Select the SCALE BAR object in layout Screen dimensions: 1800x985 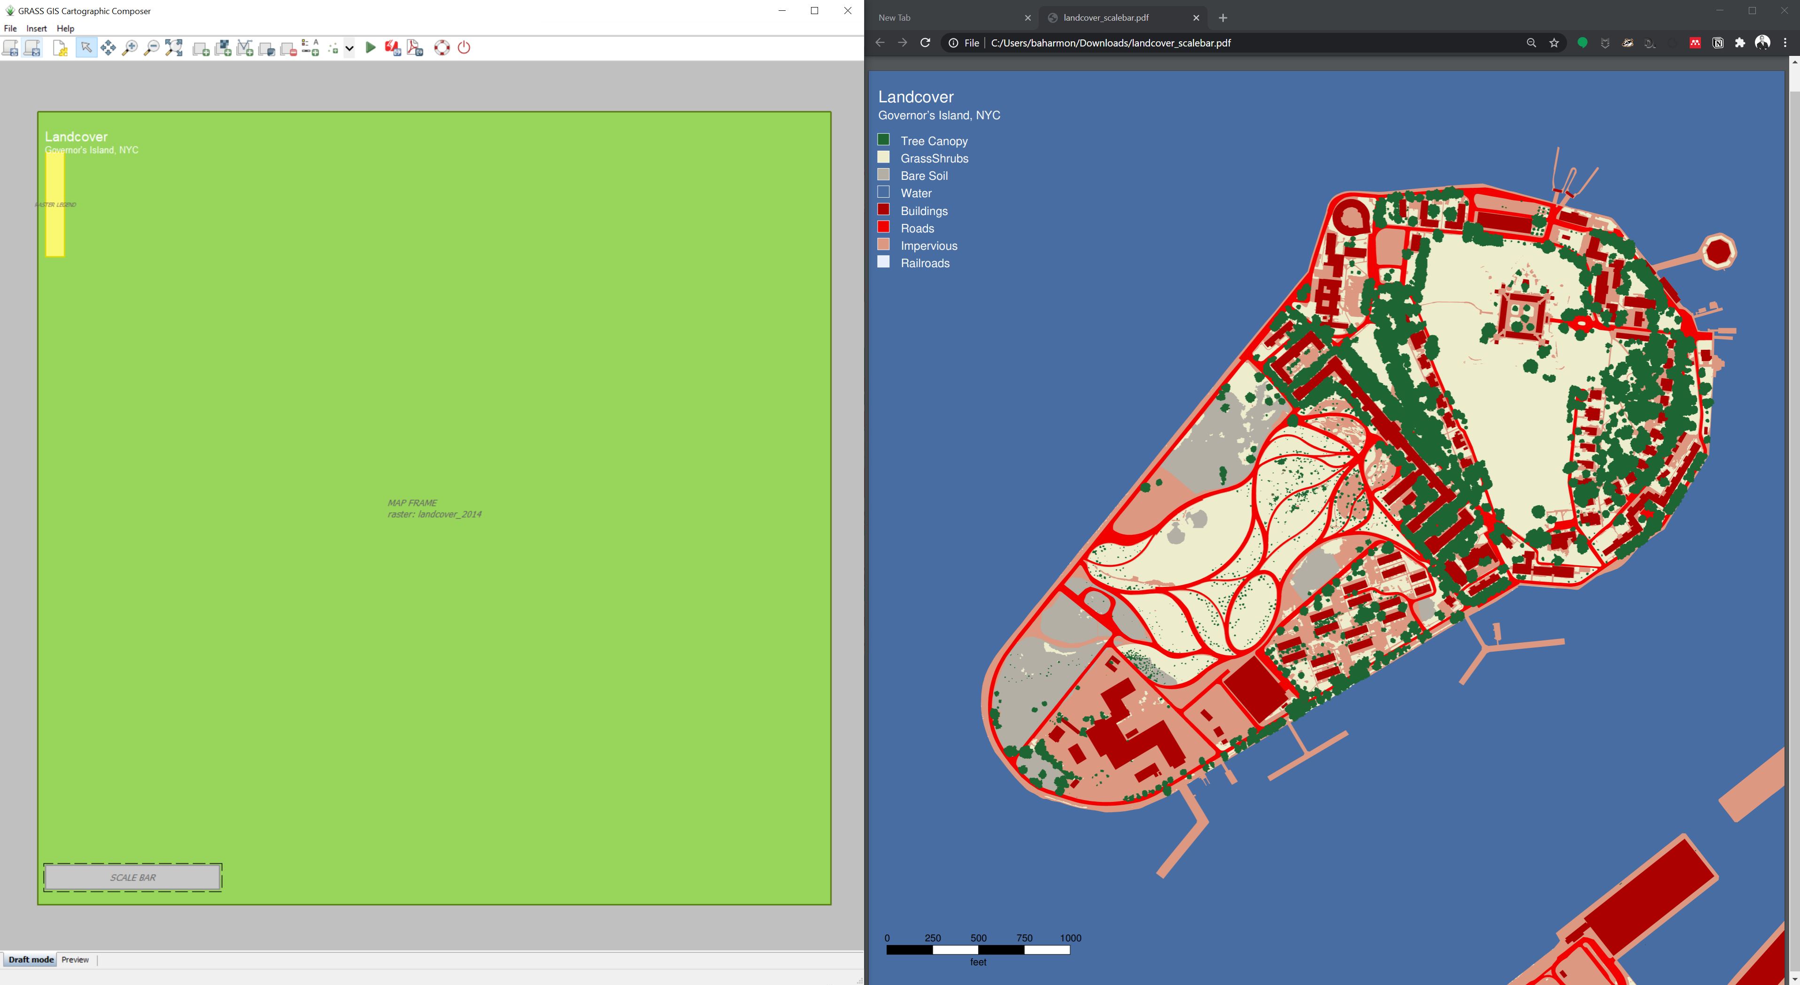(133, 877)
